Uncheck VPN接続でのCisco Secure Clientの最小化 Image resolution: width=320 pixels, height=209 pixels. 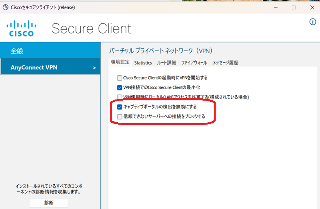click(120, 87)
